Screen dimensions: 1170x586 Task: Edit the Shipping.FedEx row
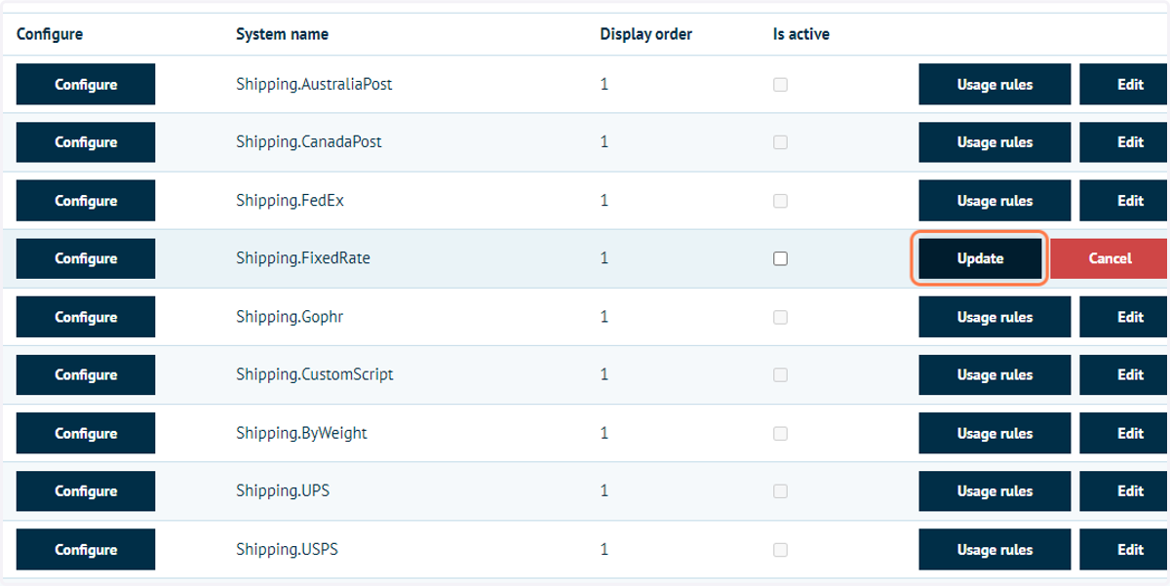tap(1124, 201)
